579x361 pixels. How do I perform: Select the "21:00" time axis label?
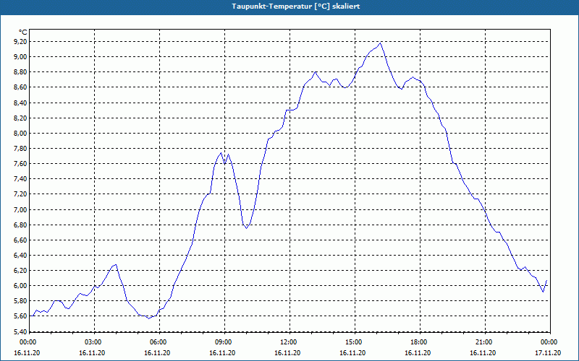tap(483, 342)
